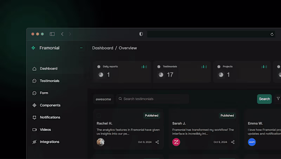Open filters with the funnel icon
Screen dimensions: 281x159
[x=278, y=98]
